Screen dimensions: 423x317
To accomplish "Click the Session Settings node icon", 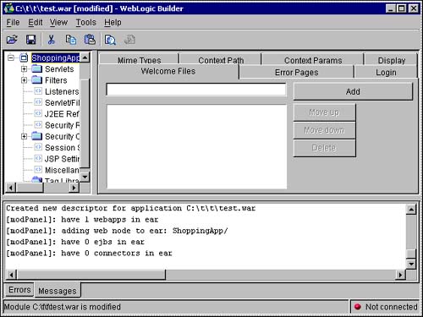I will (38, 147).
